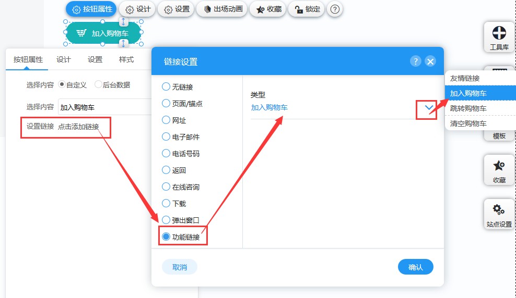Click the shopping cart icon on the teal button

81,33
